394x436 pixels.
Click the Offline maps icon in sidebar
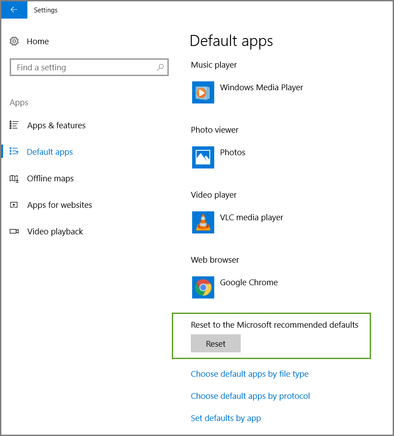tap(14, 179)
